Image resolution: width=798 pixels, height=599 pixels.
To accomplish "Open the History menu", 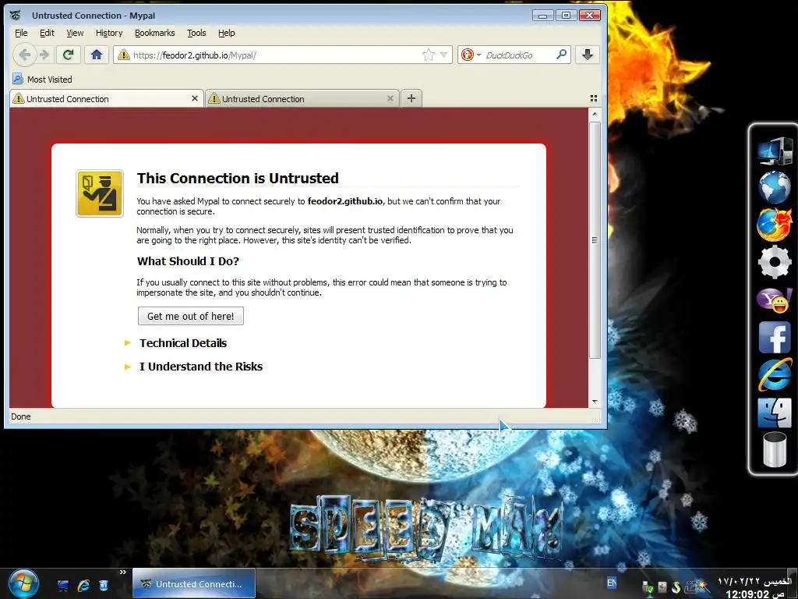I will (x=109, y=33).
